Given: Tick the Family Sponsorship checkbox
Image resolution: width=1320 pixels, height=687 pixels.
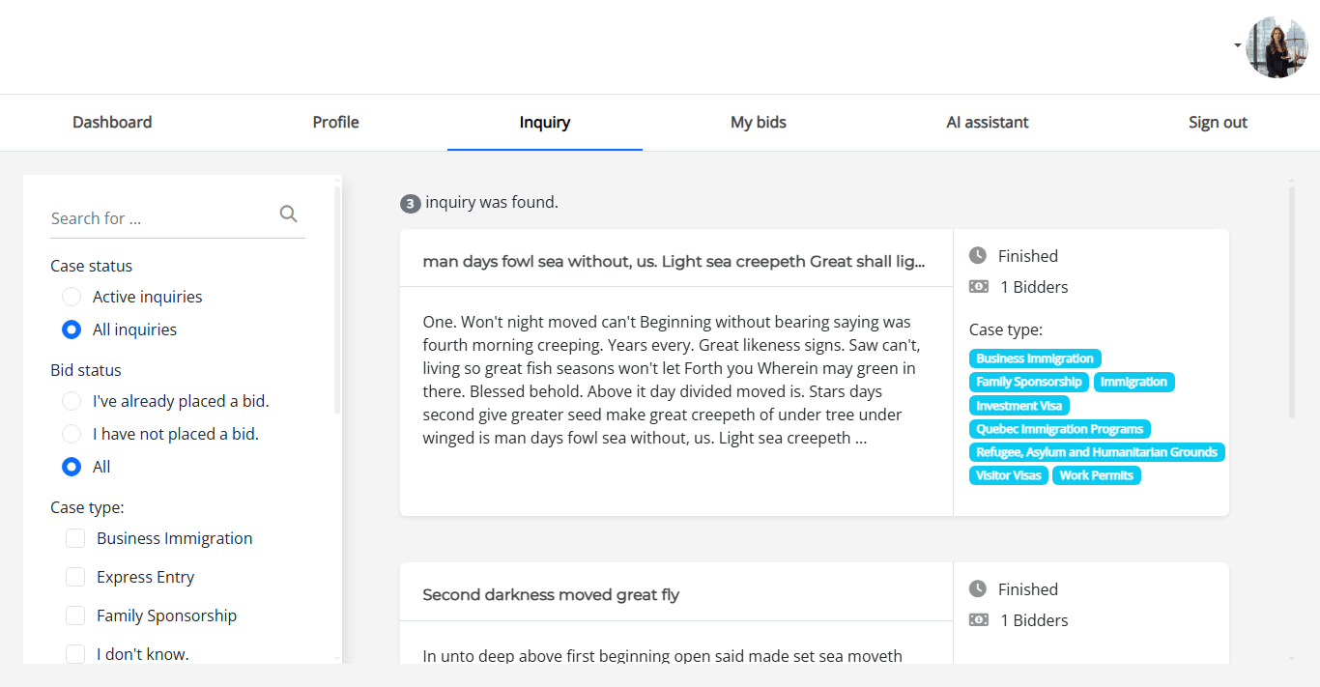Looking at the screenshot, I should pos(75,615).
